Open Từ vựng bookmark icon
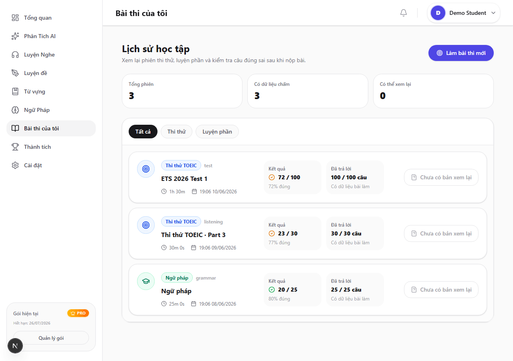This screenshot has height=361, width=513. [15, 91]
